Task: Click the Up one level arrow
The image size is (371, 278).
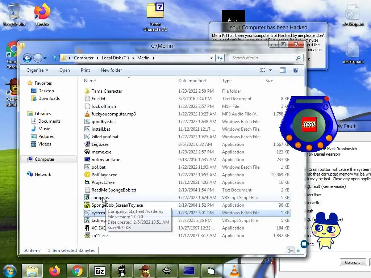Action: click(x=54, y=58)
